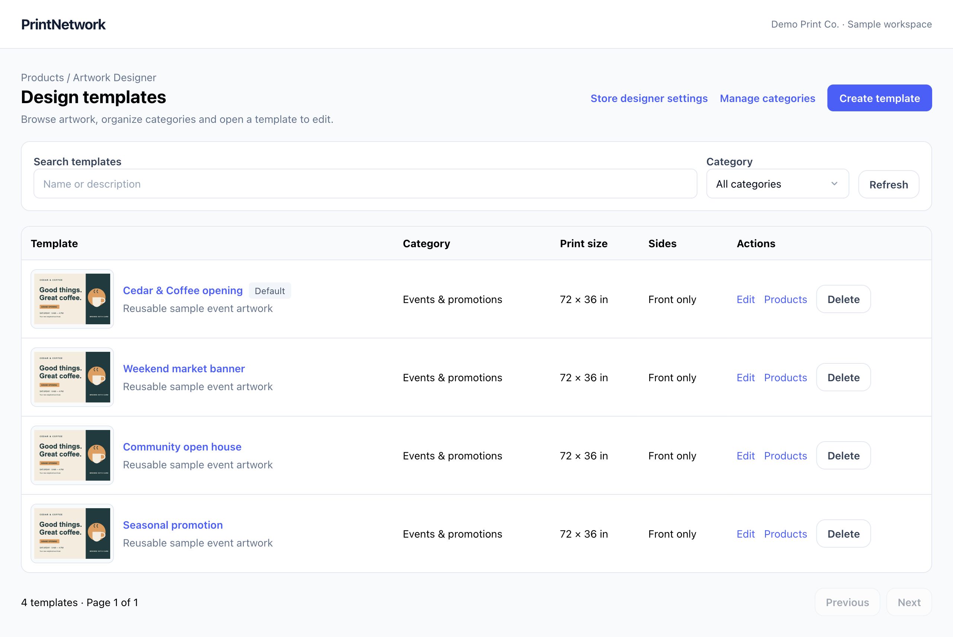Image resolution: width=953 pixels, height=637 pixels.
Task: Open the Seasonal promotion link
Action: pos(173,525)
